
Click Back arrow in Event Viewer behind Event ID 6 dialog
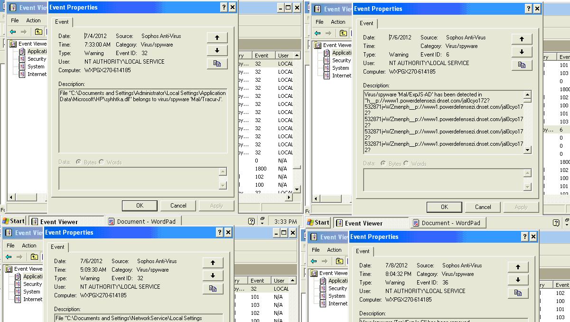click(318, 33)
